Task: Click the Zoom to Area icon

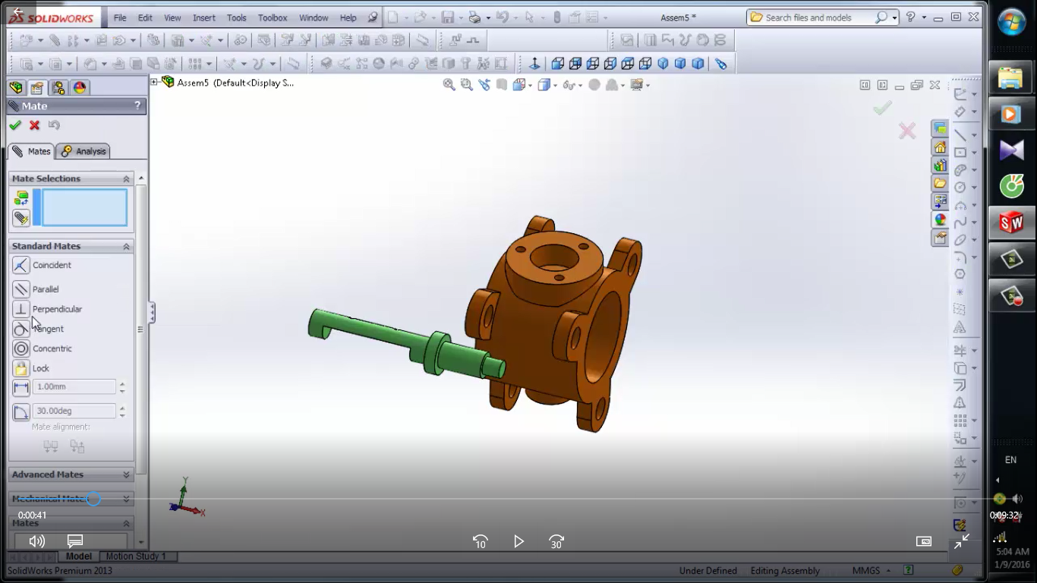Action: click(x=466, y=85)
